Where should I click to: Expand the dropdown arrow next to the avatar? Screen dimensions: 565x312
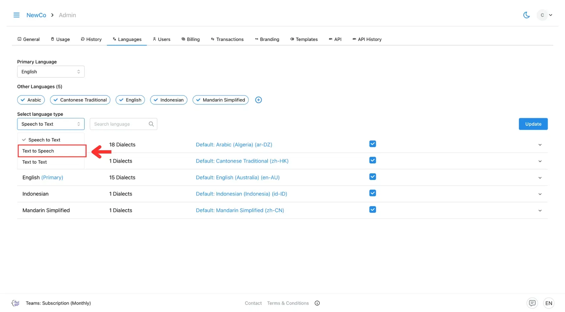coord(550,15)
